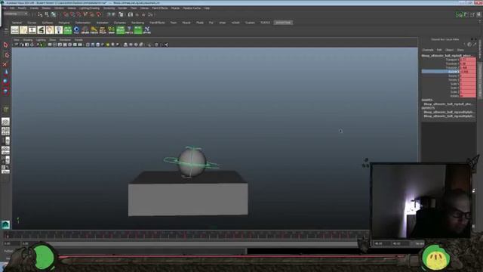Click the shelf icon with letter S
The width and height of the screenshot is (483, 272).
click(x=41, y=30)
